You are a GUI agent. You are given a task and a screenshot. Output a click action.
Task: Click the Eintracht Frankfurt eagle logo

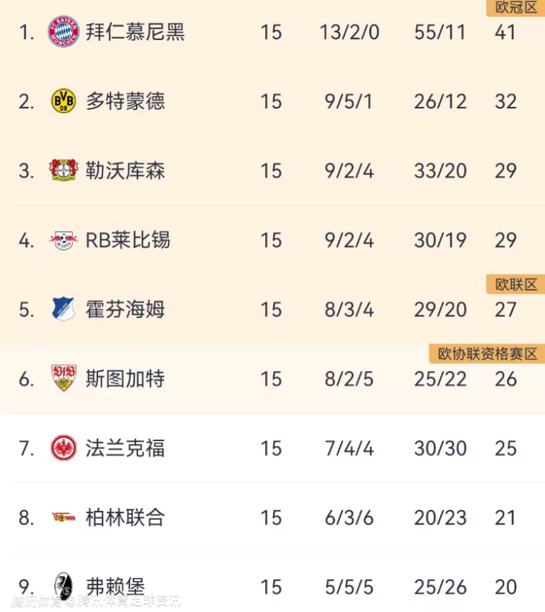64,448
